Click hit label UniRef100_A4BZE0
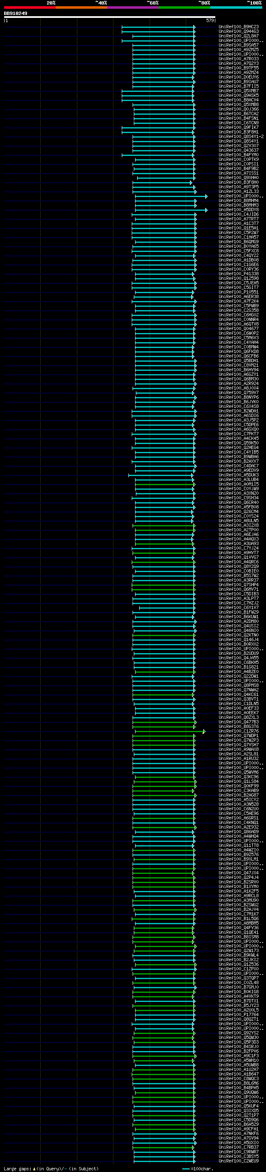This screenshot has height=1172, width=266. 238,671
